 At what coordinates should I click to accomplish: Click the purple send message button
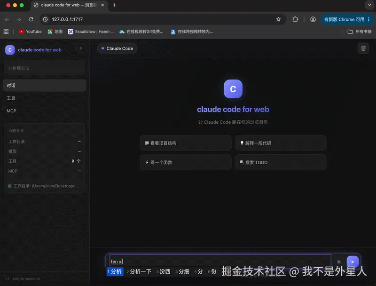[352, 262]
